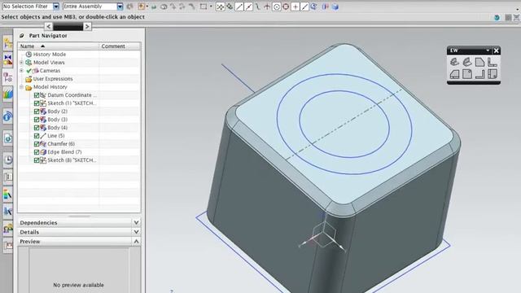The width and height of the screenshot is (521, 293).
Task: Open the blue bowtie icon tab in resource bar
Action: [x=8, y=60]
